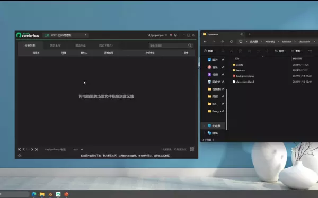
Task: Open the QR code icon at bottom right
Action: pos(192,149)
